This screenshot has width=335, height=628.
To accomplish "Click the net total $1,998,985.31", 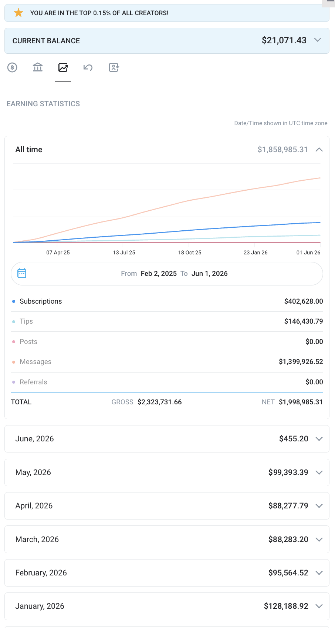I will click(301, 402).
